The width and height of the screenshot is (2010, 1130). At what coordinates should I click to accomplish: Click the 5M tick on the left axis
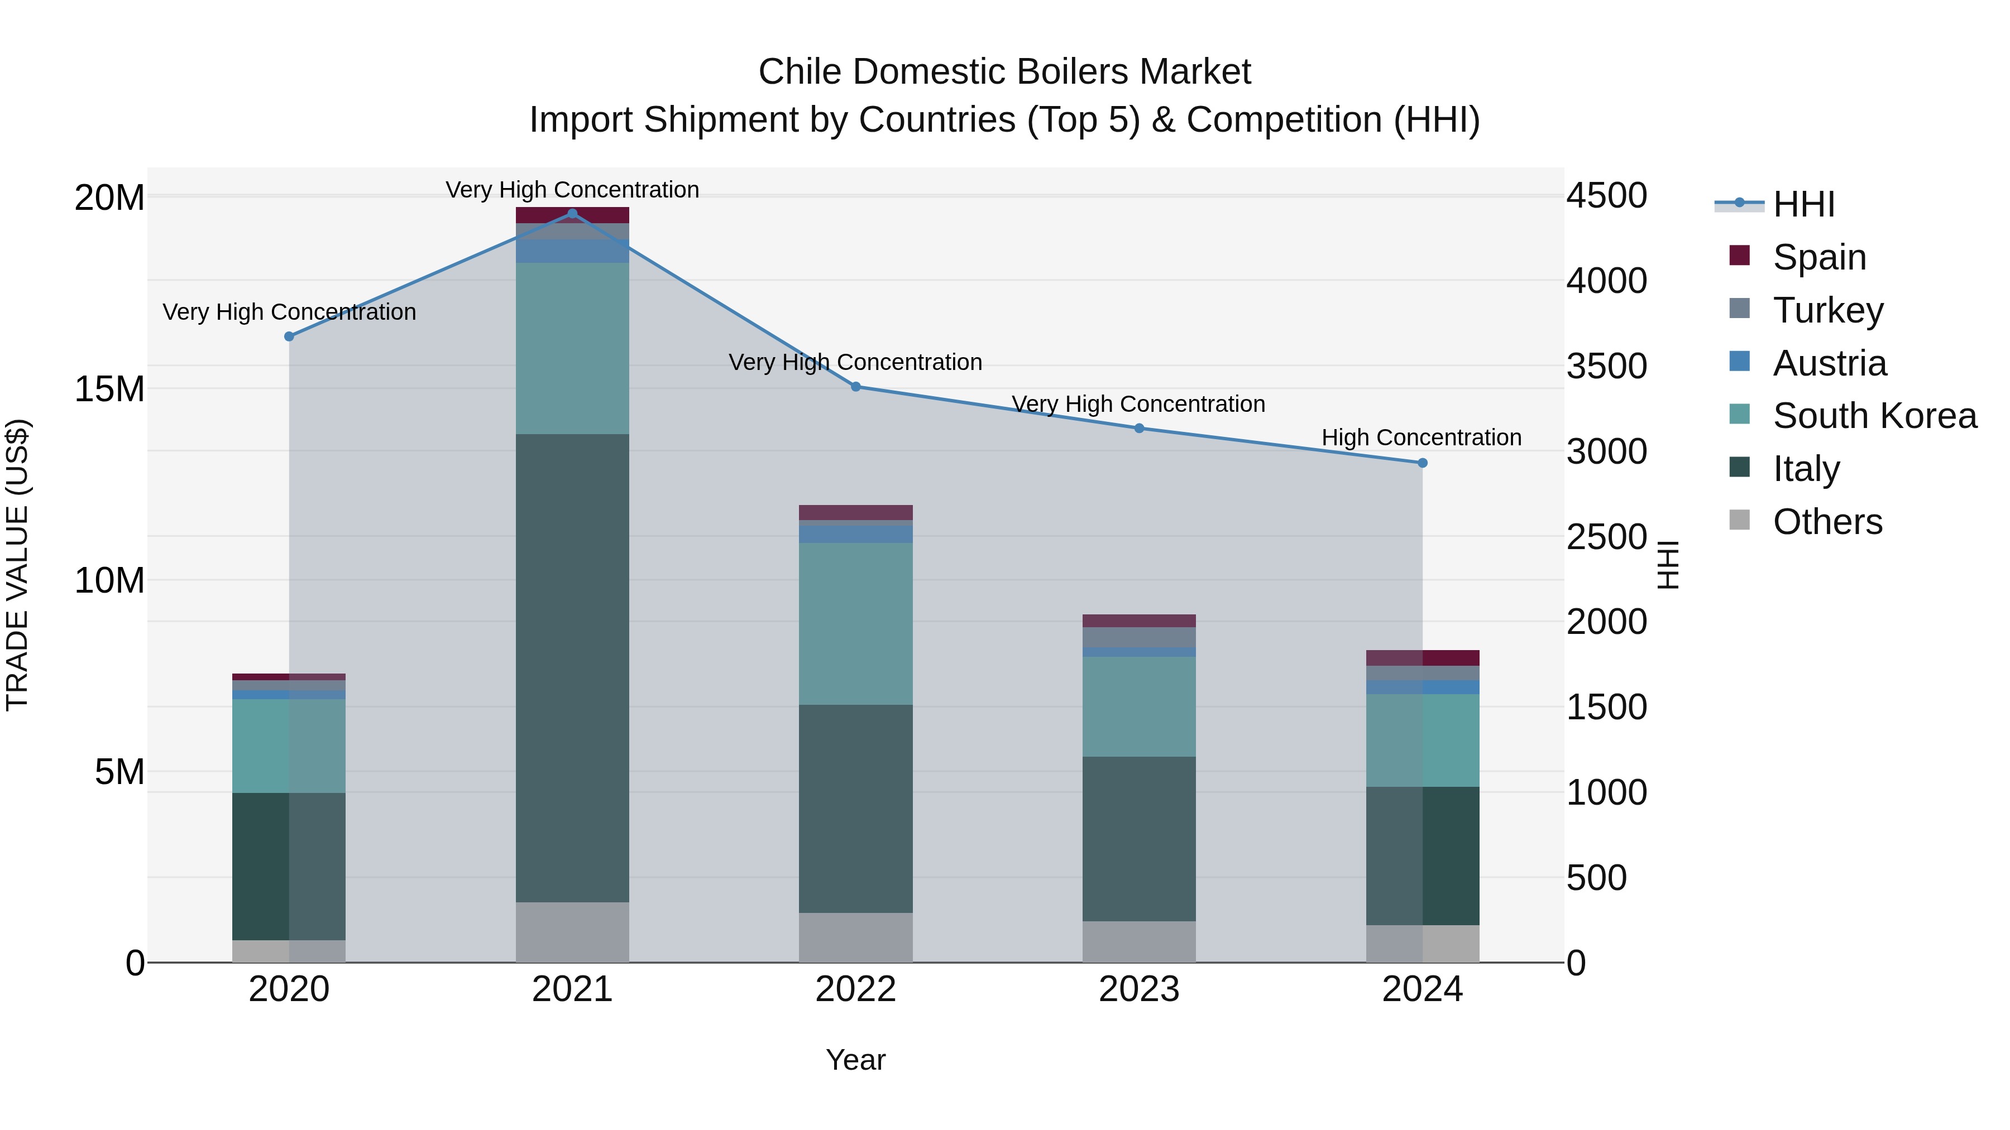point(119,772)
